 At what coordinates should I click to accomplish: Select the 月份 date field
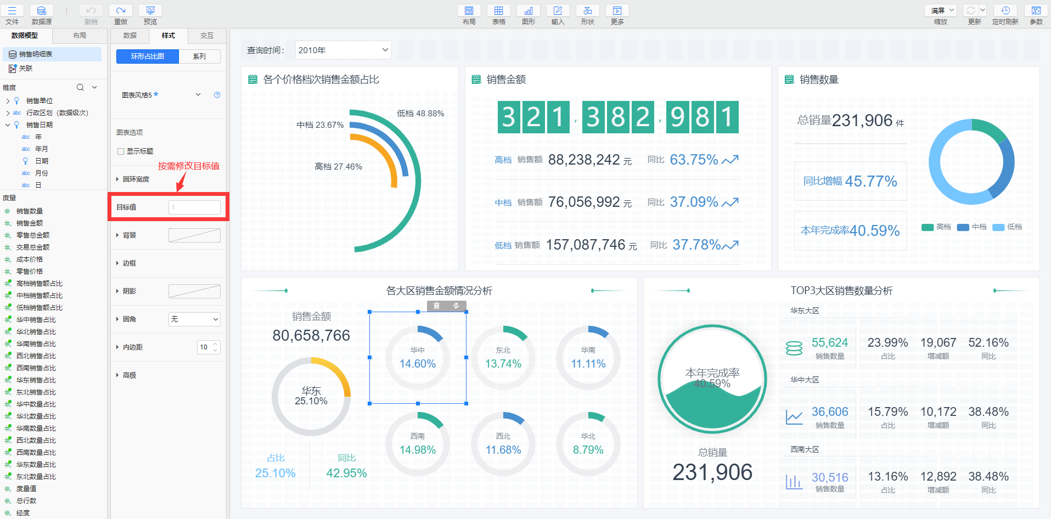(x=42, y=173)
